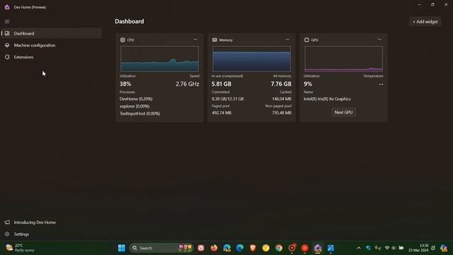Open Google Chrome from the taskbar
The image size is (453, 255).
pos(279,248)
